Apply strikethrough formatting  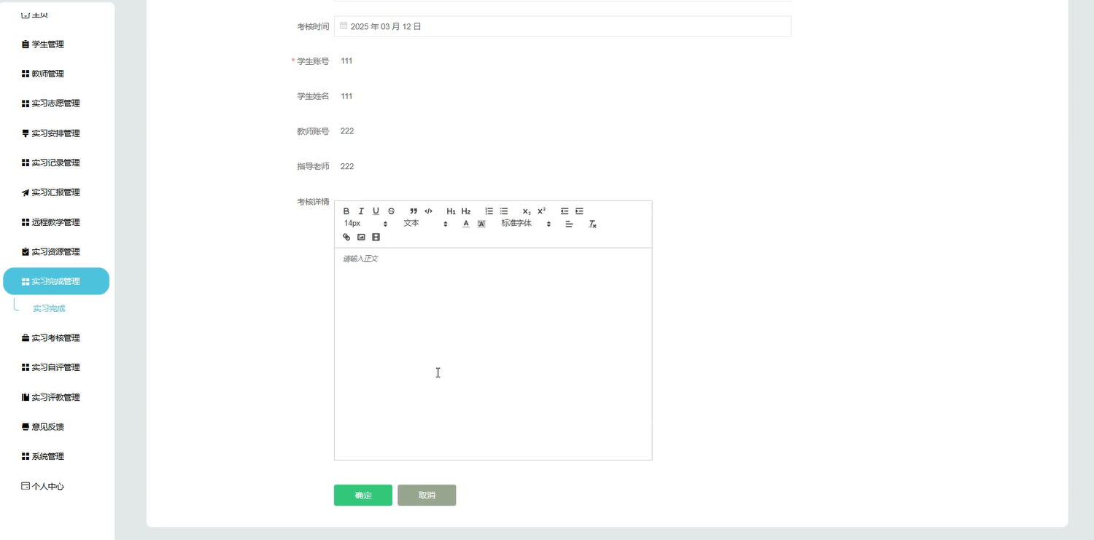click(391, 211)
